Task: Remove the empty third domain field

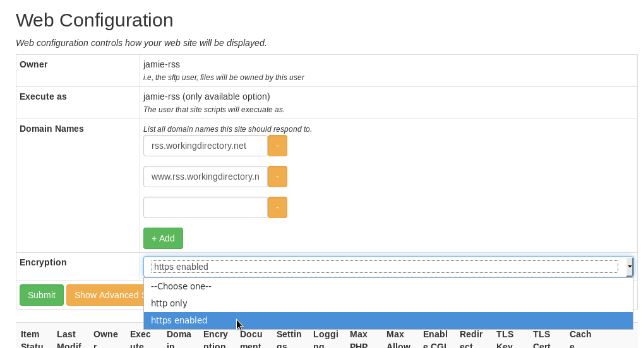Action: click(278, 207)
